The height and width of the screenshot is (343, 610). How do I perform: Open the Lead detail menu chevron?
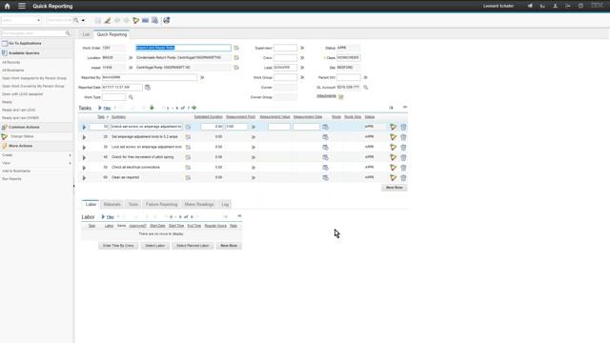point(302,68)
